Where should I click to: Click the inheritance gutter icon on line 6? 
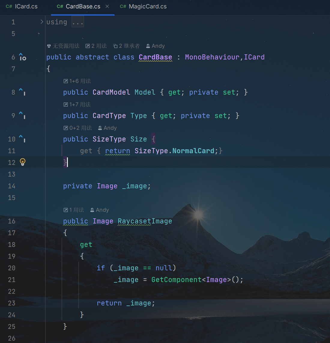click(22, 57)
